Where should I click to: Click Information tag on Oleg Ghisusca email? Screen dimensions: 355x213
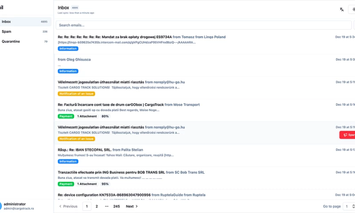click(x=68, y=71)
